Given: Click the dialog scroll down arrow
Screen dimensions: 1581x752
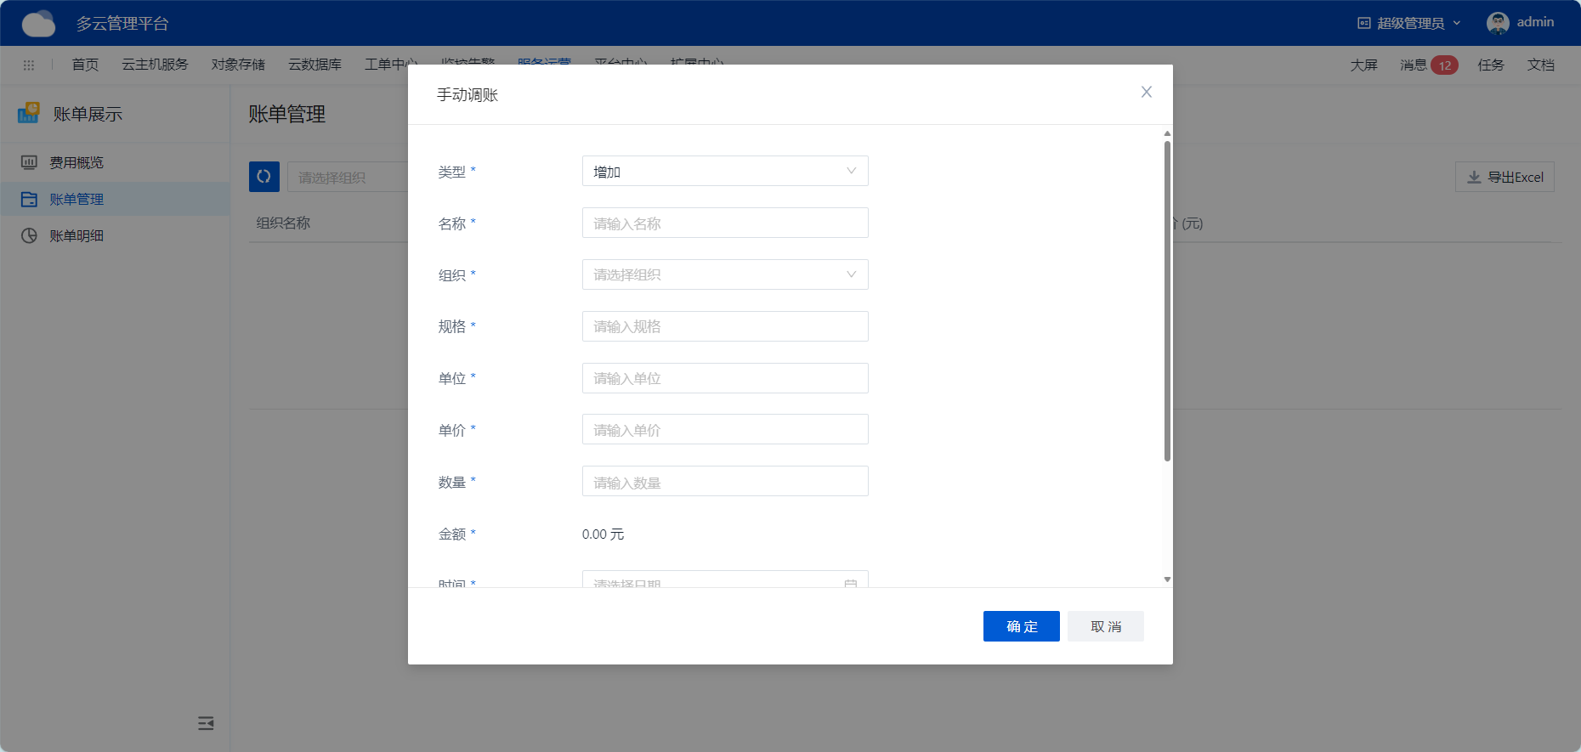Looking at the screenshot, I should pyautogui.click(x=1167, y=580).
